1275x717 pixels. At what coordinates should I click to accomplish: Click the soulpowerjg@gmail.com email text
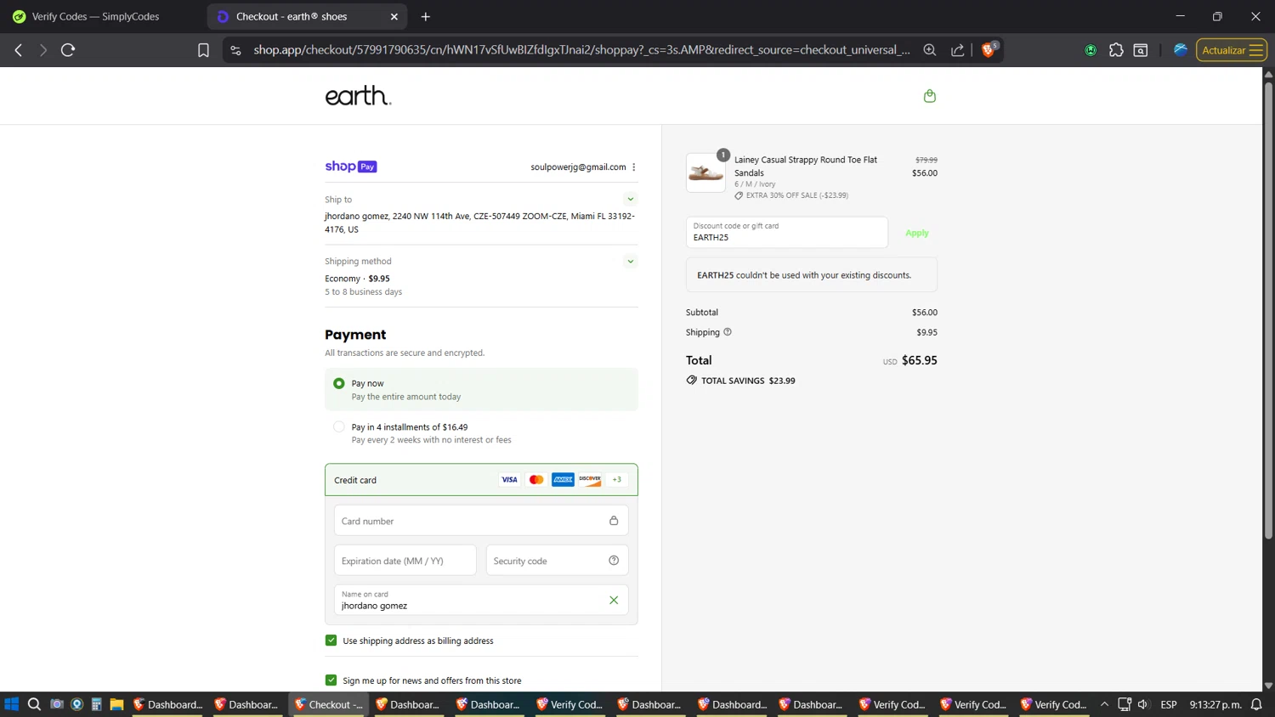click(578, 167)
